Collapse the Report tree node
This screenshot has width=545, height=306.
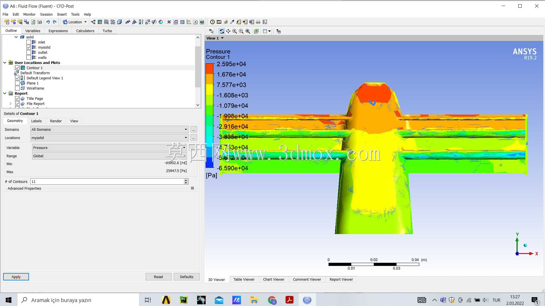pos(5,93)
